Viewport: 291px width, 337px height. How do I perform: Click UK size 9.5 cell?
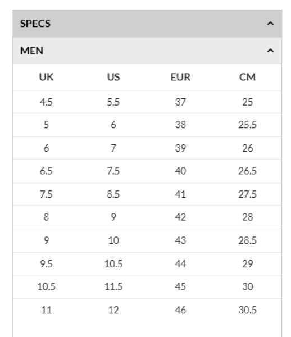[x=46, y=264]
